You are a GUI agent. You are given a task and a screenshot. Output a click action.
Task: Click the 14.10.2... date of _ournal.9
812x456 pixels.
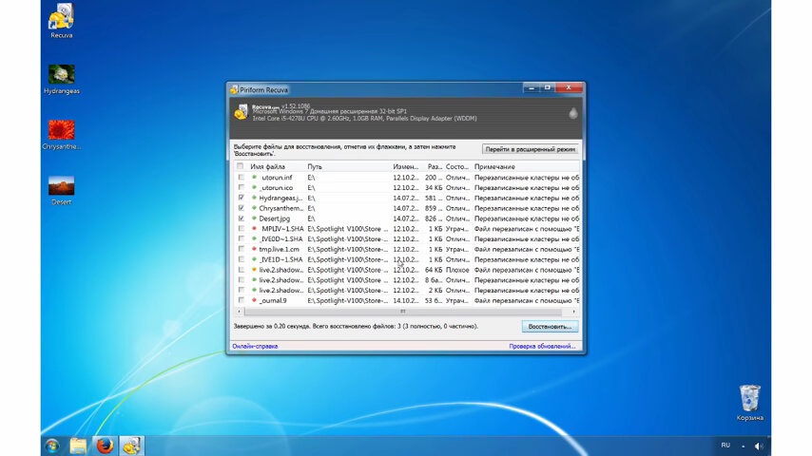click(405, 300)
